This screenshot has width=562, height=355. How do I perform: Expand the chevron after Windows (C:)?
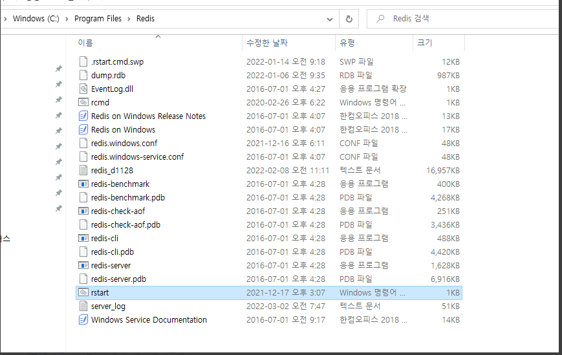pyautogui.click(x=67, y=19)
